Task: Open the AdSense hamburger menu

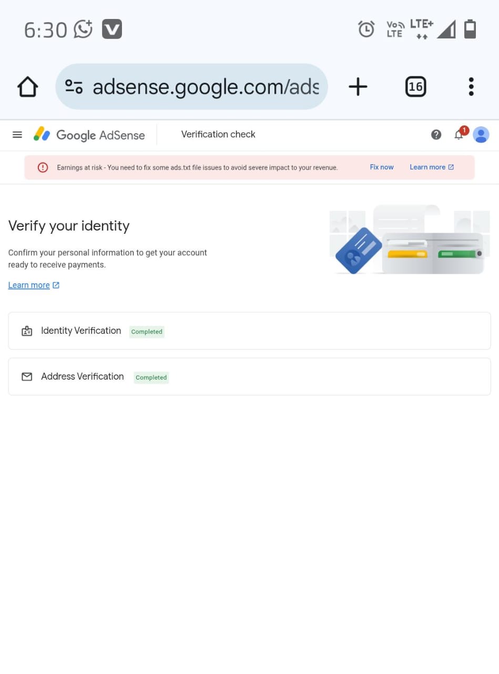Action: click(17, 135)
